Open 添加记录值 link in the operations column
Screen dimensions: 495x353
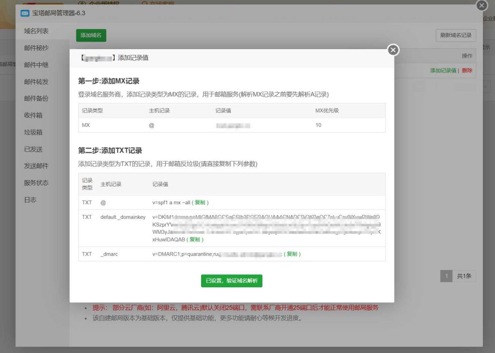pos(444,70)
